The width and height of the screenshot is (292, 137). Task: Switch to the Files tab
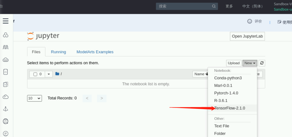point(36,52)
